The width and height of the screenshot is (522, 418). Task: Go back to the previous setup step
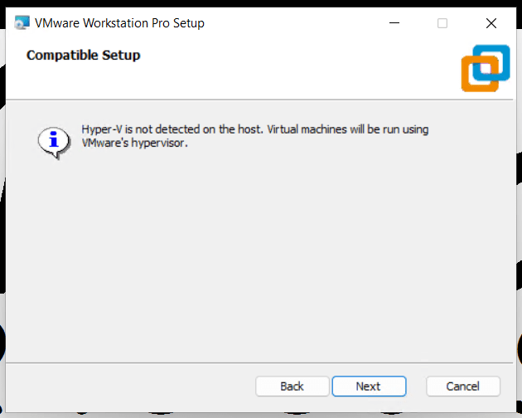click(292, 386)
